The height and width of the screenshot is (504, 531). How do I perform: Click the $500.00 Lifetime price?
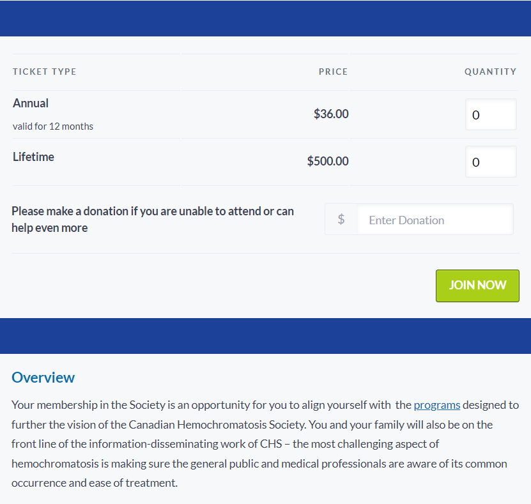[x=328, y=162]
